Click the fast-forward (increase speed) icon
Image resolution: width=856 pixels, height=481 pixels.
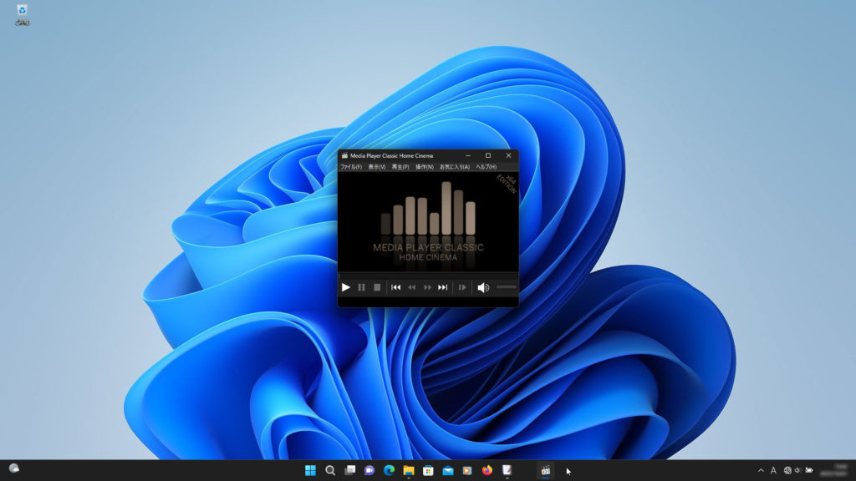[427, 287]
